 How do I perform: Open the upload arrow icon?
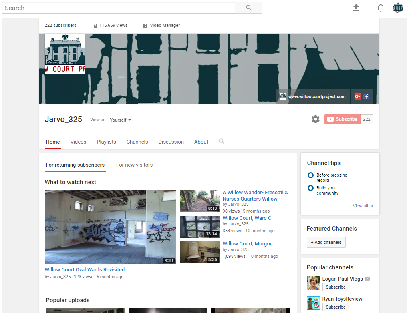(356, 8)
